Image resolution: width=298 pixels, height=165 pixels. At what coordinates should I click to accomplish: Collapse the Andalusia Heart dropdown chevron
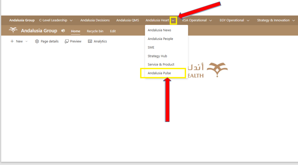(173, 20)
